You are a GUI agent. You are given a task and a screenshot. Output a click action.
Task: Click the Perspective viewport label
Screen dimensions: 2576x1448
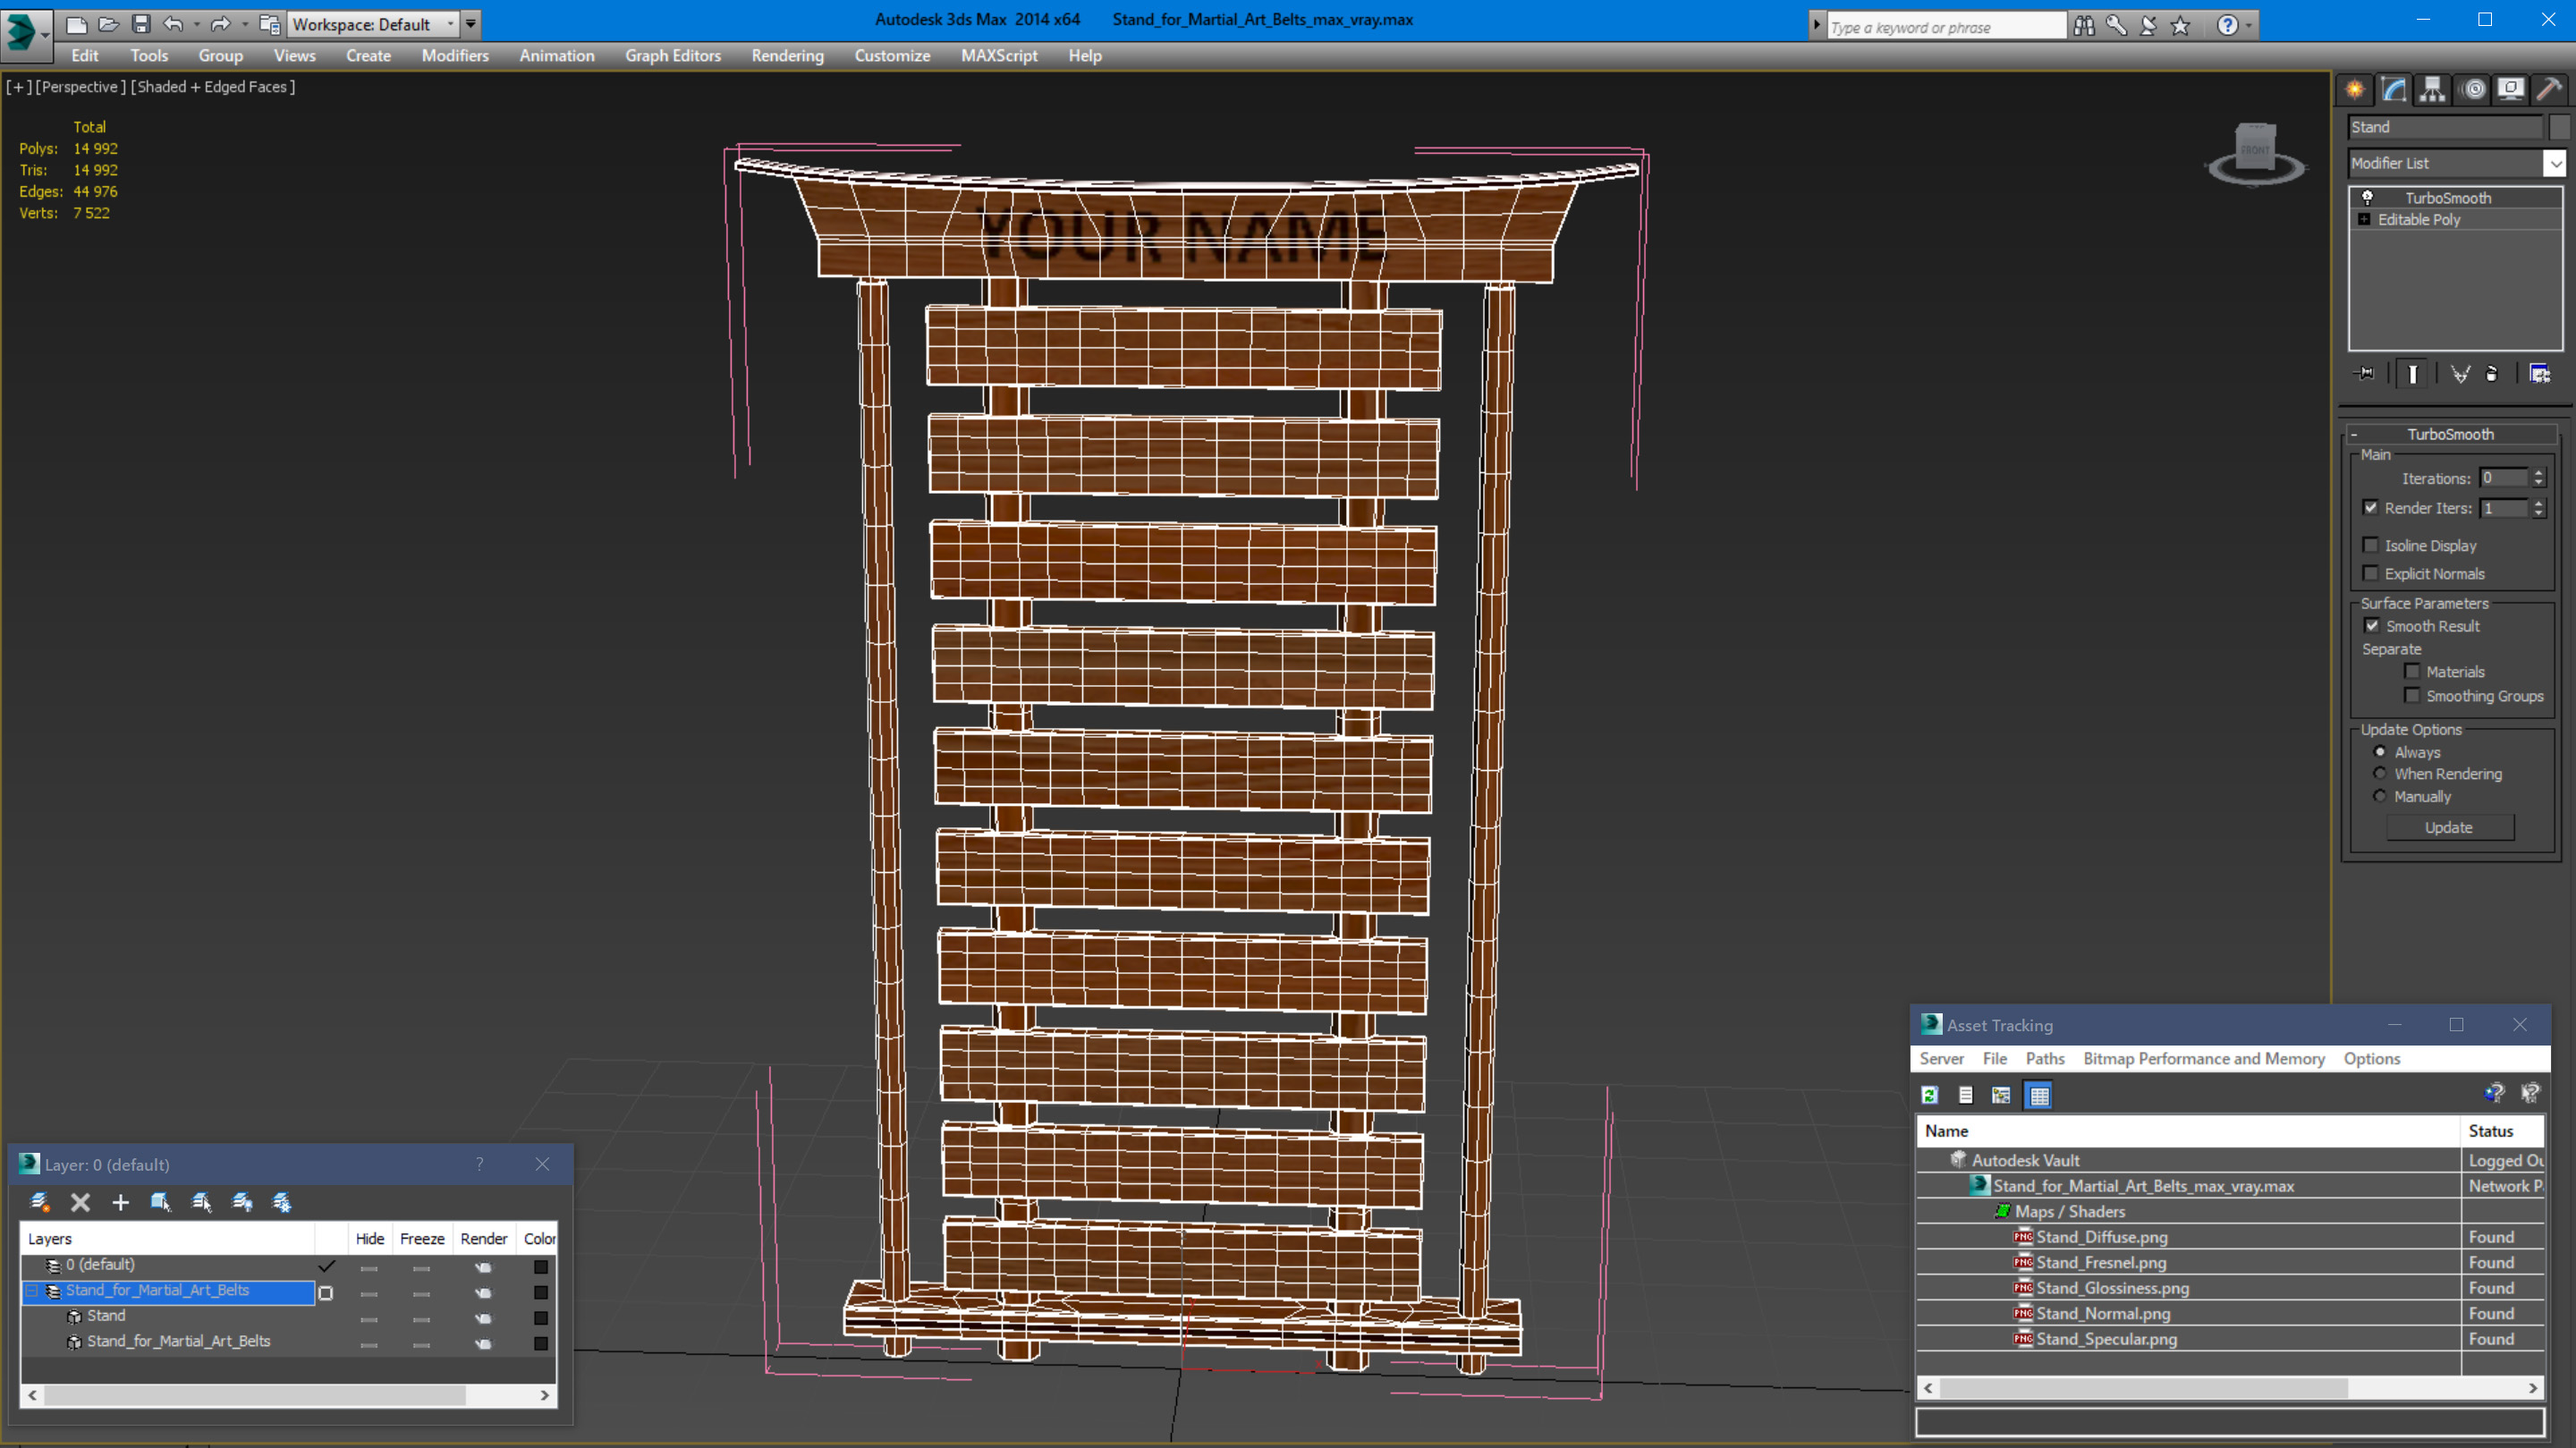[x=81, y=87]
